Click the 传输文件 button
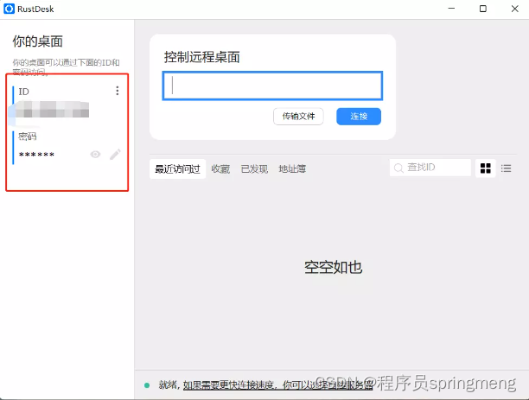529x400 pixels. [299, 117]
